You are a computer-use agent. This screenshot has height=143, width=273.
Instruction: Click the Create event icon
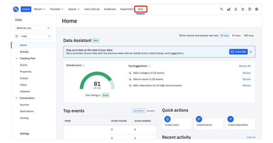click(x=167, y=119)
